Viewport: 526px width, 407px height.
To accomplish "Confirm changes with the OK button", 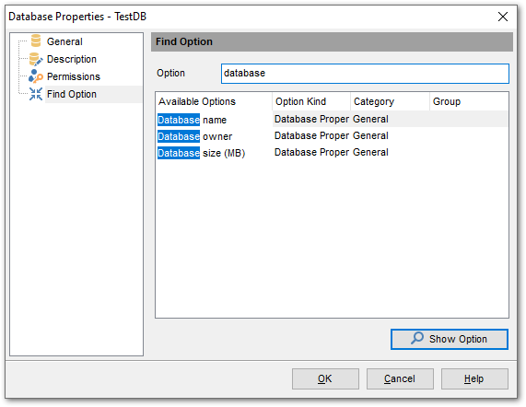I will [x=325, y=378].
